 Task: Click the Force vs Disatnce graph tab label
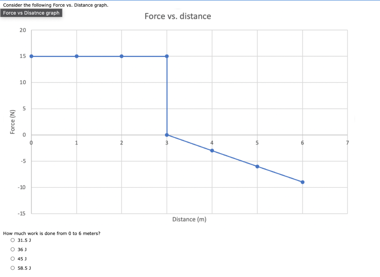tap(31, 13)
